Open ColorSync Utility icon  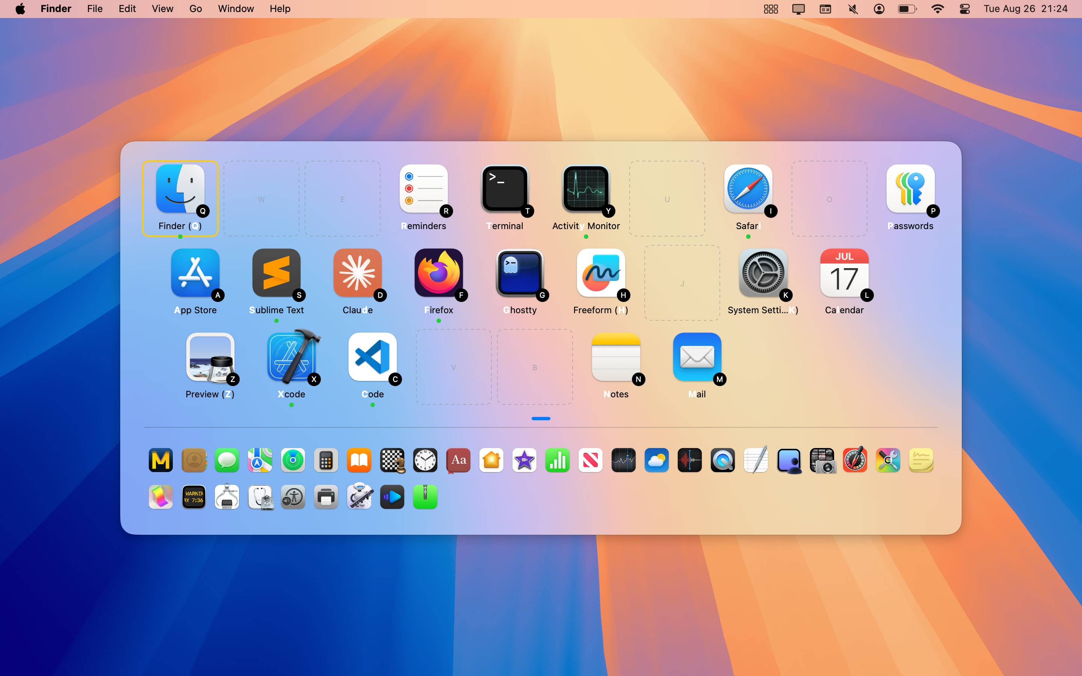click(888, 460)
